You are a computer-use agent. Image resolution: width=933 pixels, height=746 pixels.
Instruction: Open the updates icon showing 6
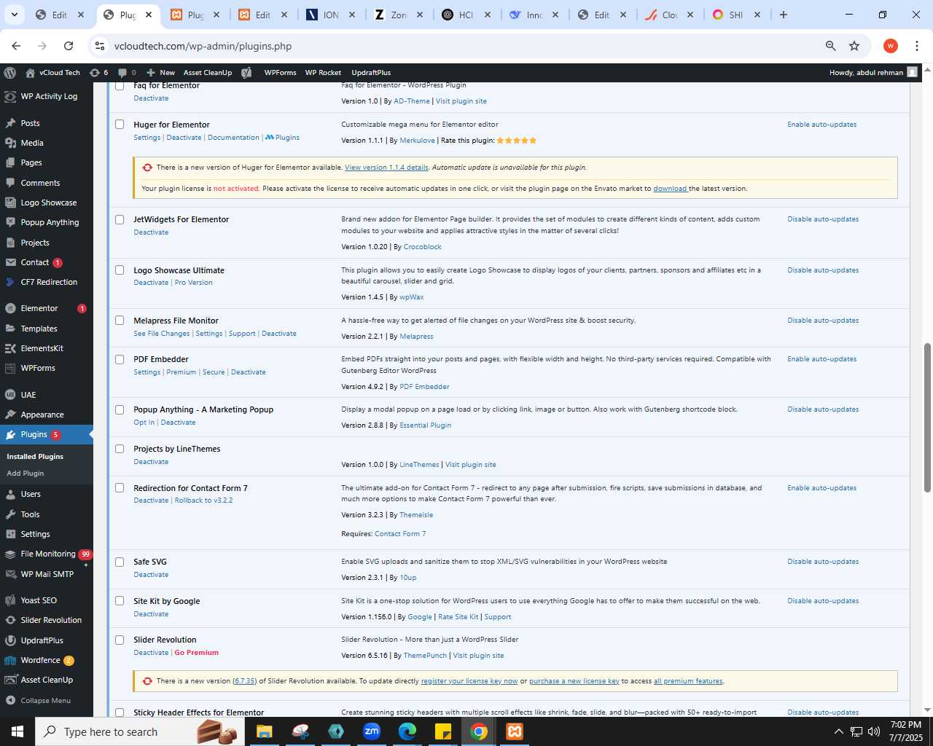[x=98, y=73]
